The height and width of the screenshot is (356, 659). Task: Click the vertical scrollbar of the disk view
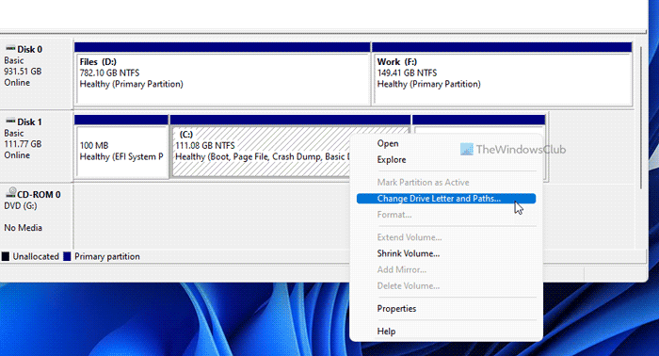coord(640,118)
